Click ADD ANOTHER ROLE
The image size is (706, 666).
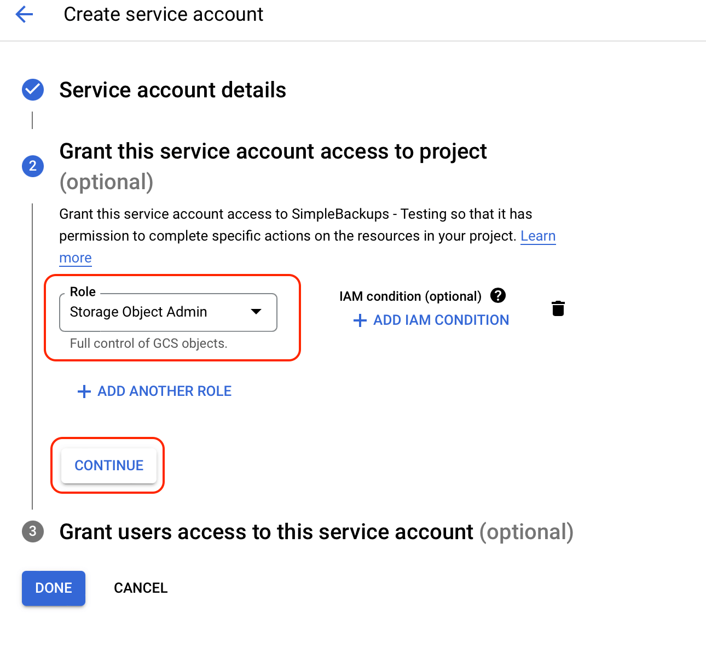pyautogui.click(x=164, y=391)
